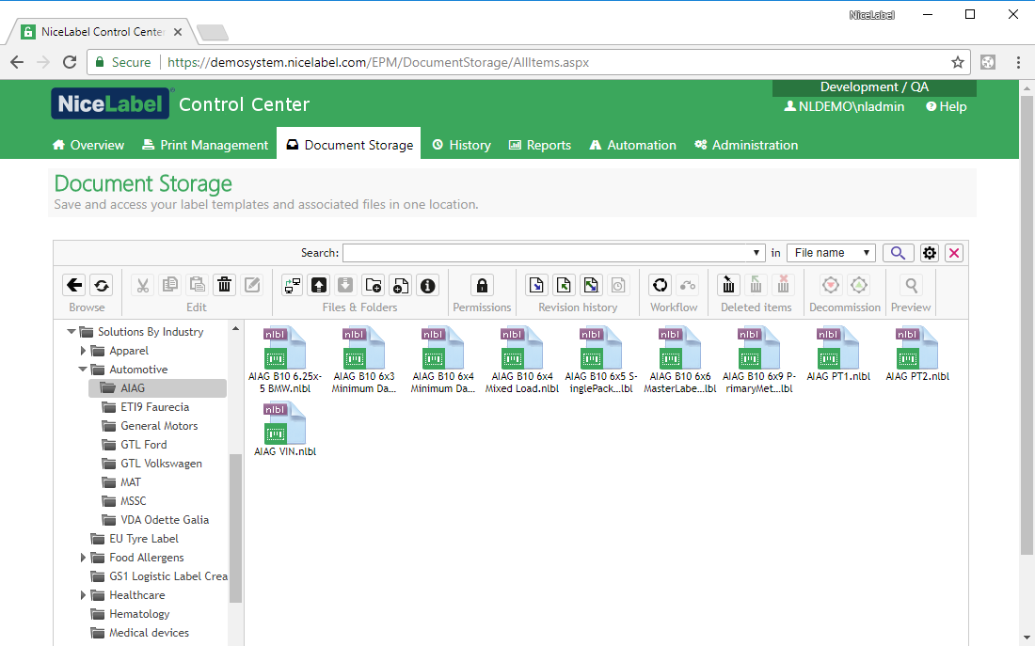This screenshot has height=646, width=1035.
Task: Click the new folder icon
Action: (x=373, y=285)
